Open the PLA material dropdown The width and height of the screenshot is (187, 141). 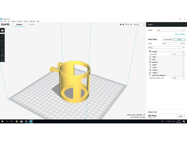pyautogui.click(x=171, y=30)
